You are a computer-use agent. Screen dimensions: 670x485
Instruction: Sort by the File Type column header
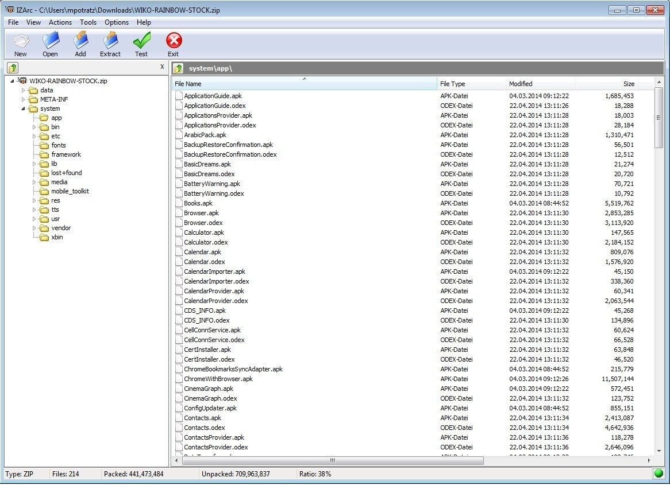pyautogui.click(x=471, y=84)
